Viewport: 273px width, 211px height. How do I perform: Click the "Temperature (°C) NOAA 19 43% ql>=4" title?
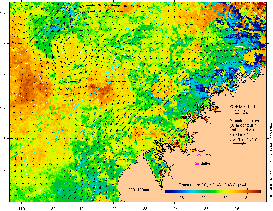pyautogui.click(x=212, y=185)
